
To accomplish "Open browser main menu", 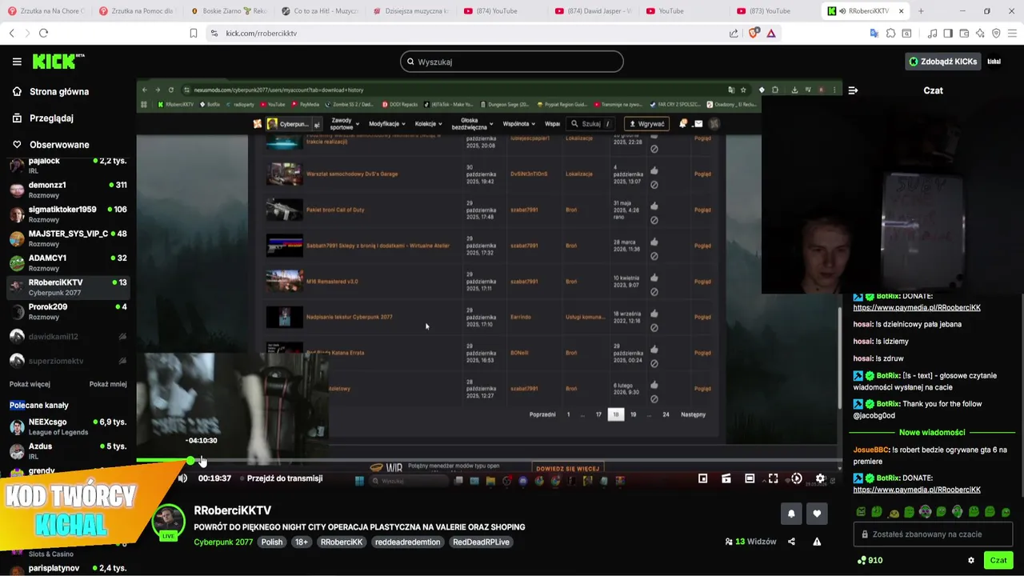I will (1012, 33).
